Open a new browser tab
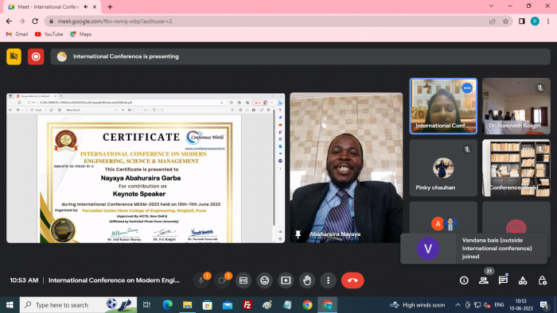 click(x=110, y=6)
